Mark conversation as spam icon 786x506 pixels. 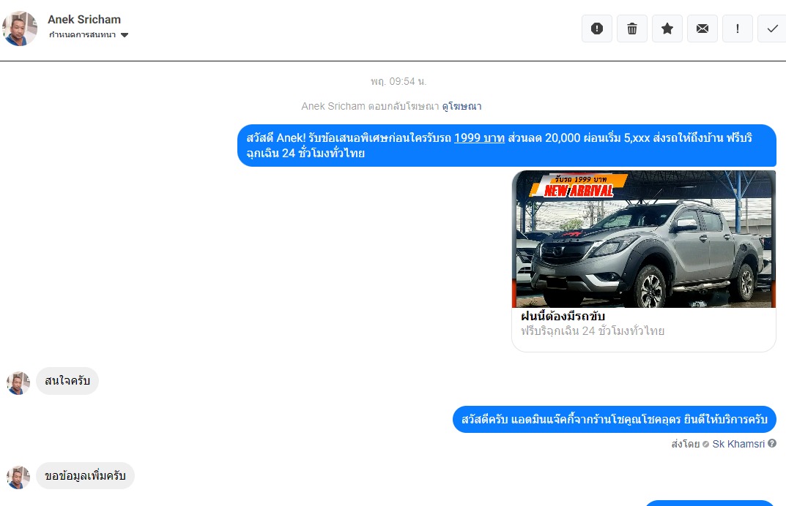point(596,29)
